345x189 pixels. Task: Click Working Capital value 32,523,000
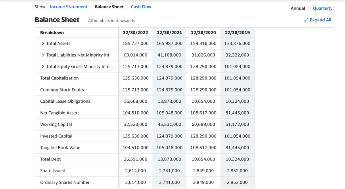click(x=135, y=124)
